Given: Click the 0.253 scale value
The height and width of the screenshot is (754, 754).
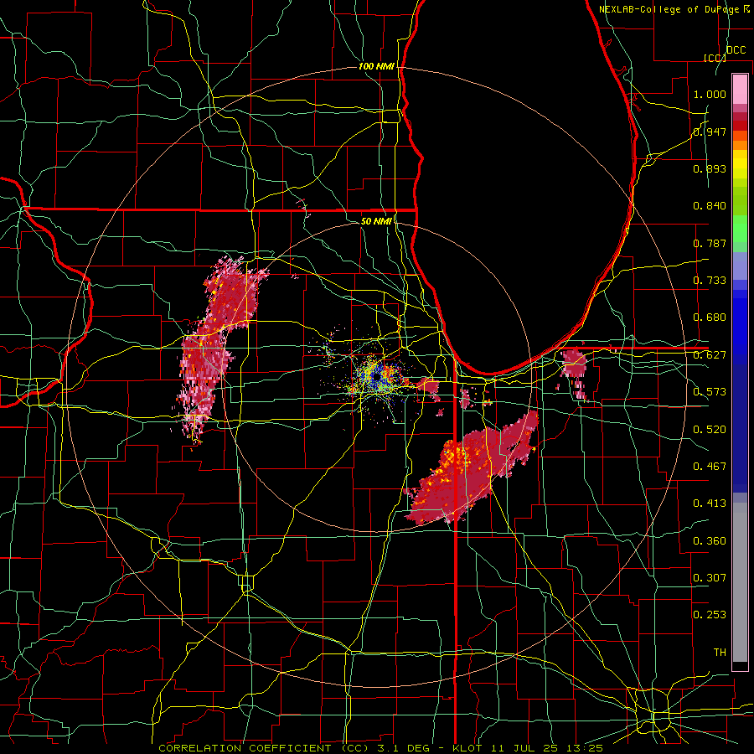Looking at the screenshot, I should (710, 615).
